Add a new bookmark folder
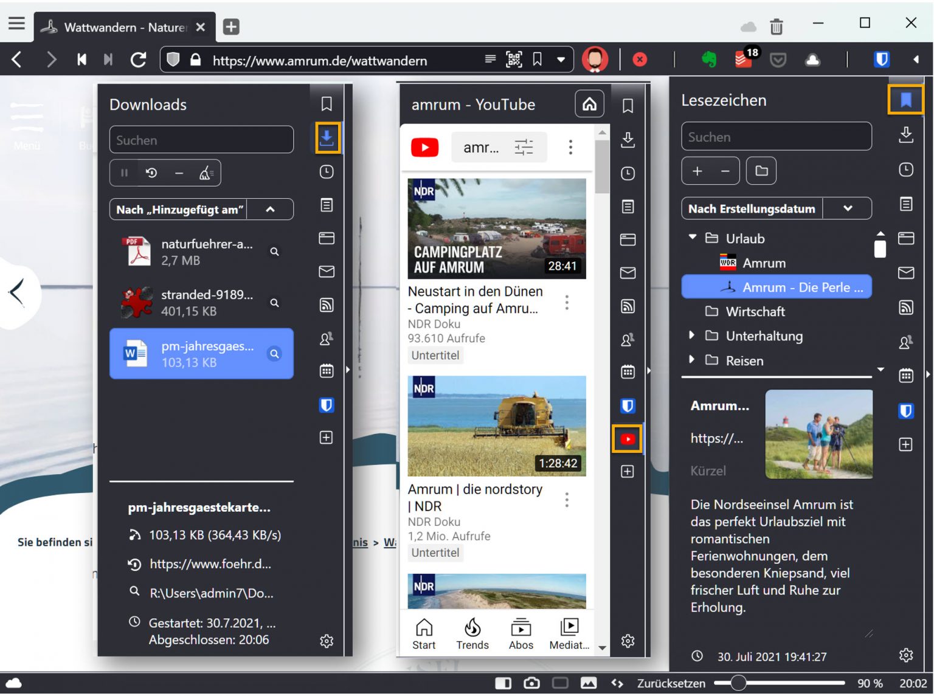934x696 pixels. (761, 171)
